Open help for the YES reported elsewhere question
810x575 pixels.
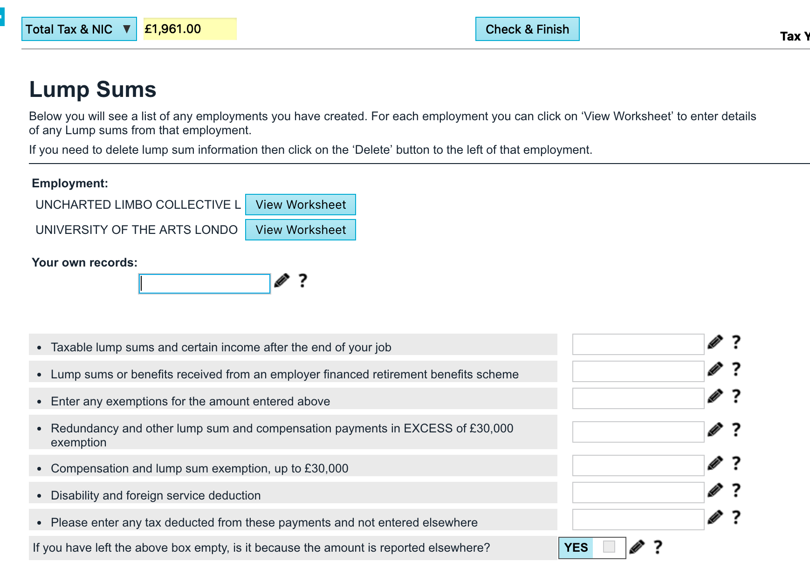[x=658, y=547]
